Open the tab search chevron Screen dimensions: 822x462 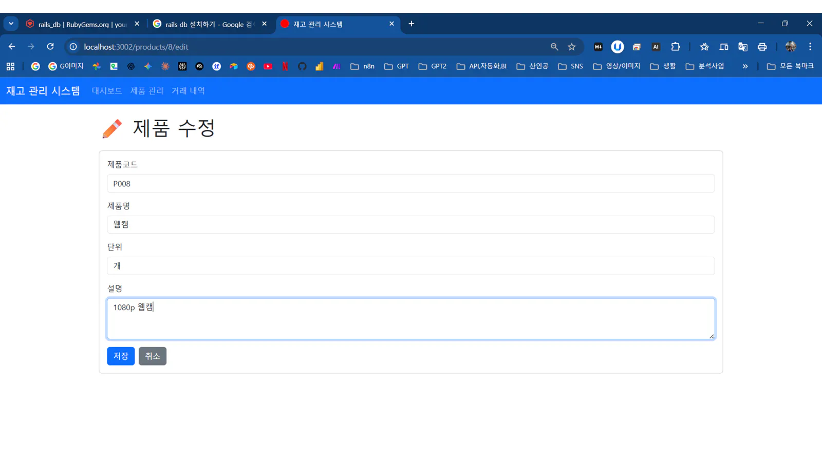(11, 23)
